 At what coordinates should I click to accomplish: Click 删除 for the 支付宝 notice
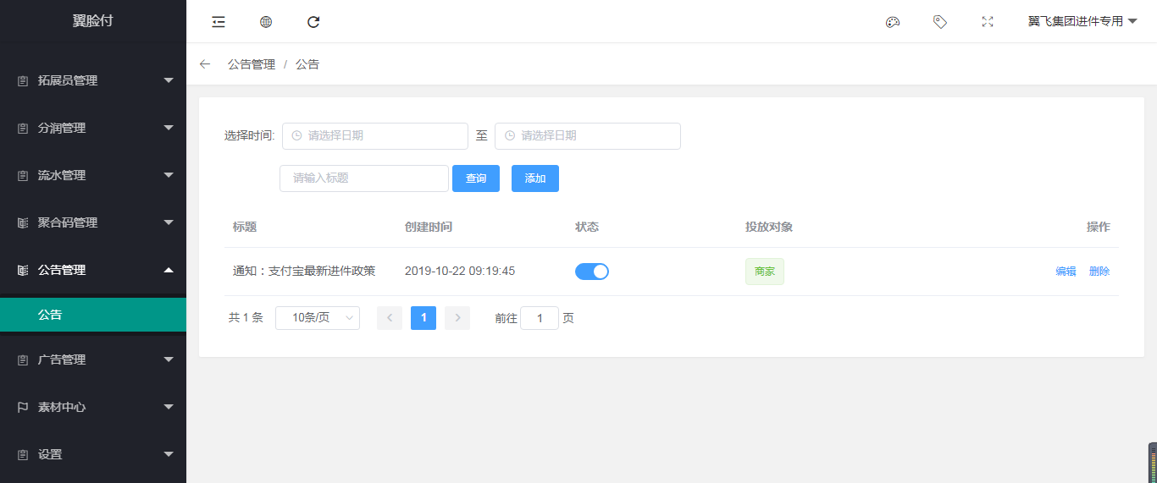[x=1099, y=272]
